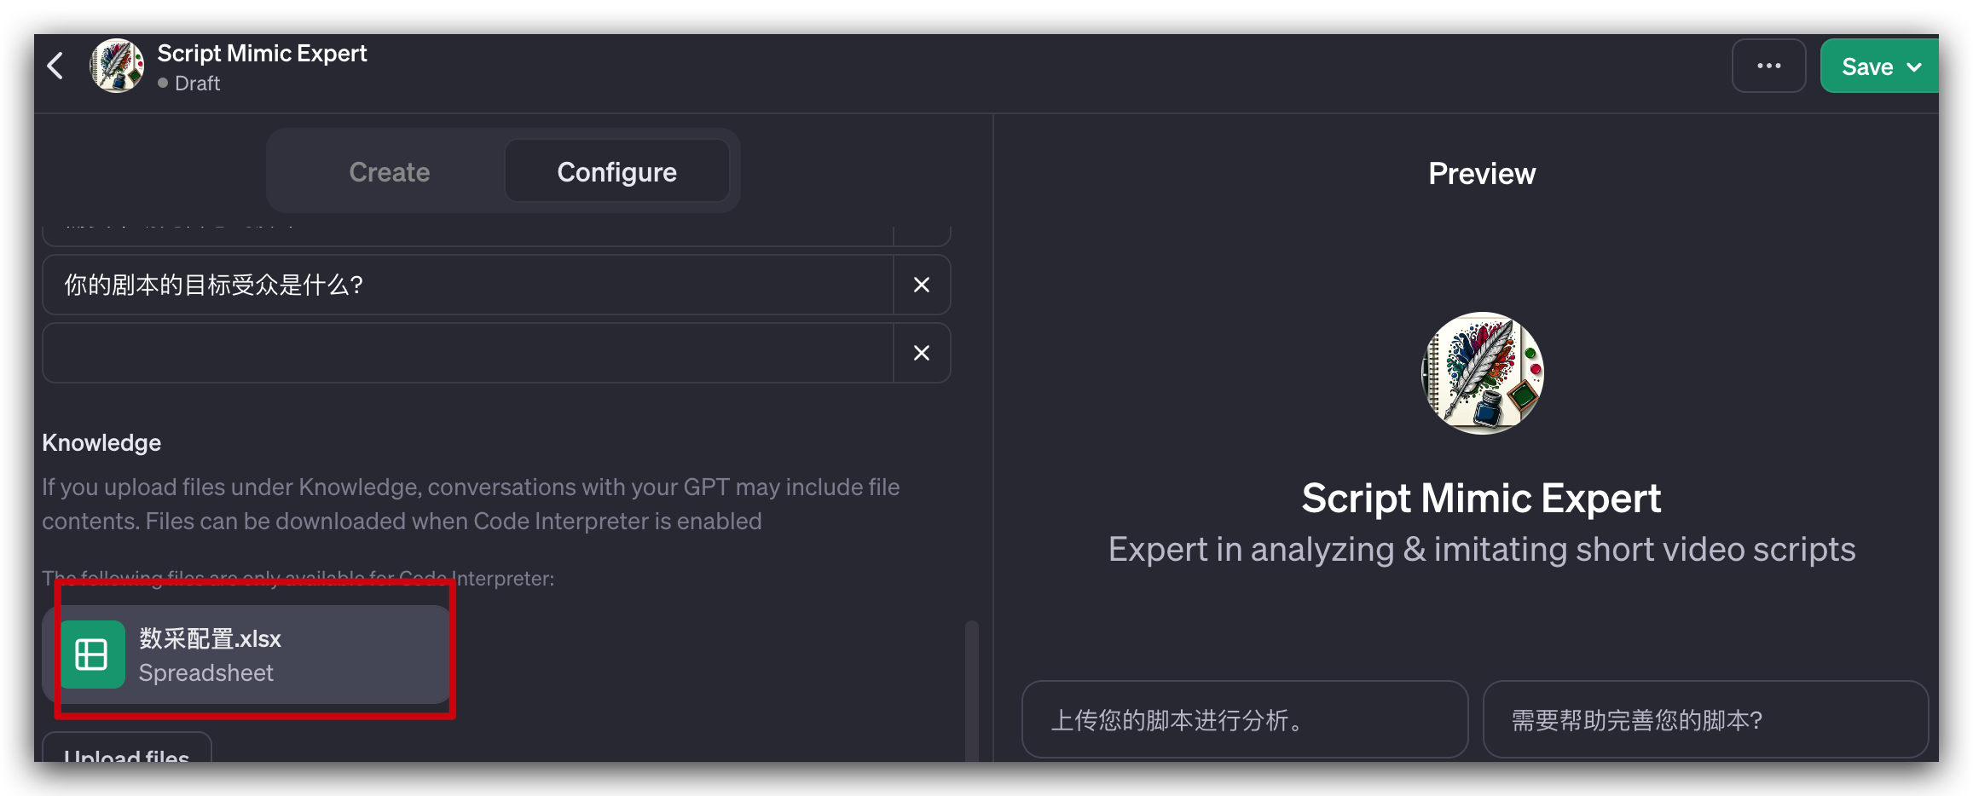Screen dimensions: 1973x796
Task: Remove the empty conversation starter row
Action: point(922,353)
